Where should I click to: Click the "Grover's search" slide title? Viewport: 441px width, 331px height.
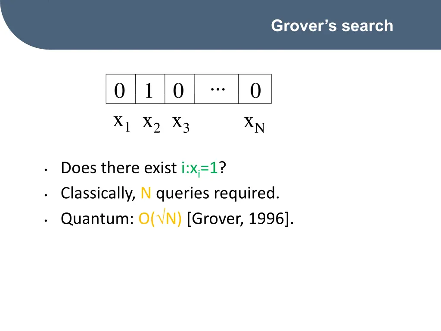332,26
